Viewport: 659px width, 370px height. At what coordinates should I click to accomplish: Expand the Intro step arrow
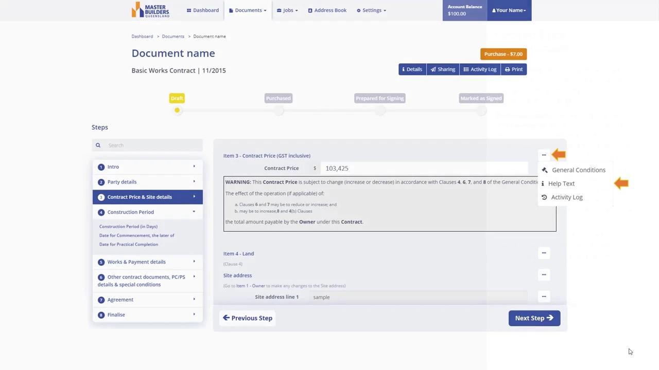194,166
